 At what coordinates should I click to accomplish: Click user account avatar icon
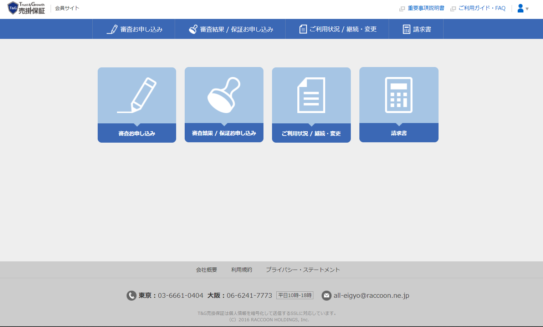[521, 8]
